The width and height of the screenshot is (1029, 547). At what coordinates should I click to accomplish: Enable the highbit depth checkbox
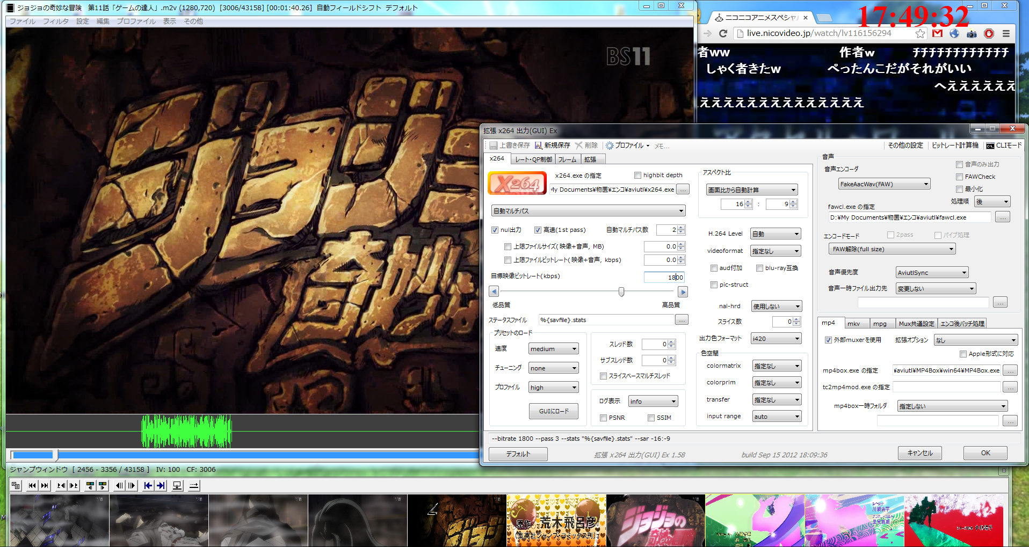click(x=637, y=175)
